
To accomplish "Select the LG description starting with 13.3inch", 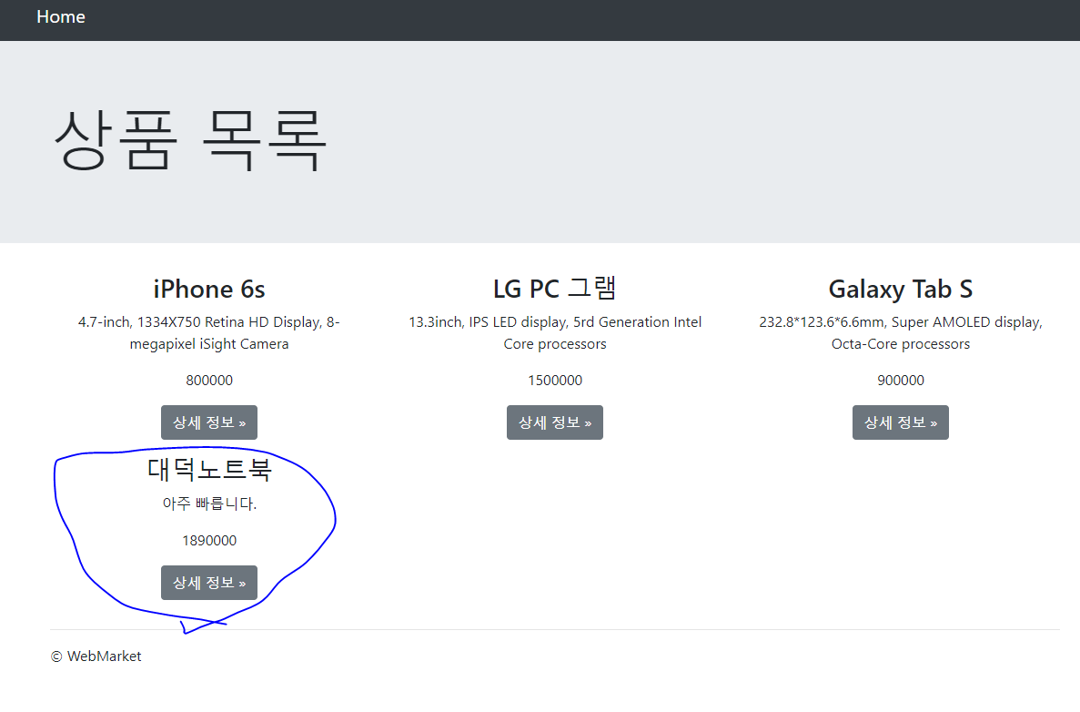I will [x=555, y=333].
